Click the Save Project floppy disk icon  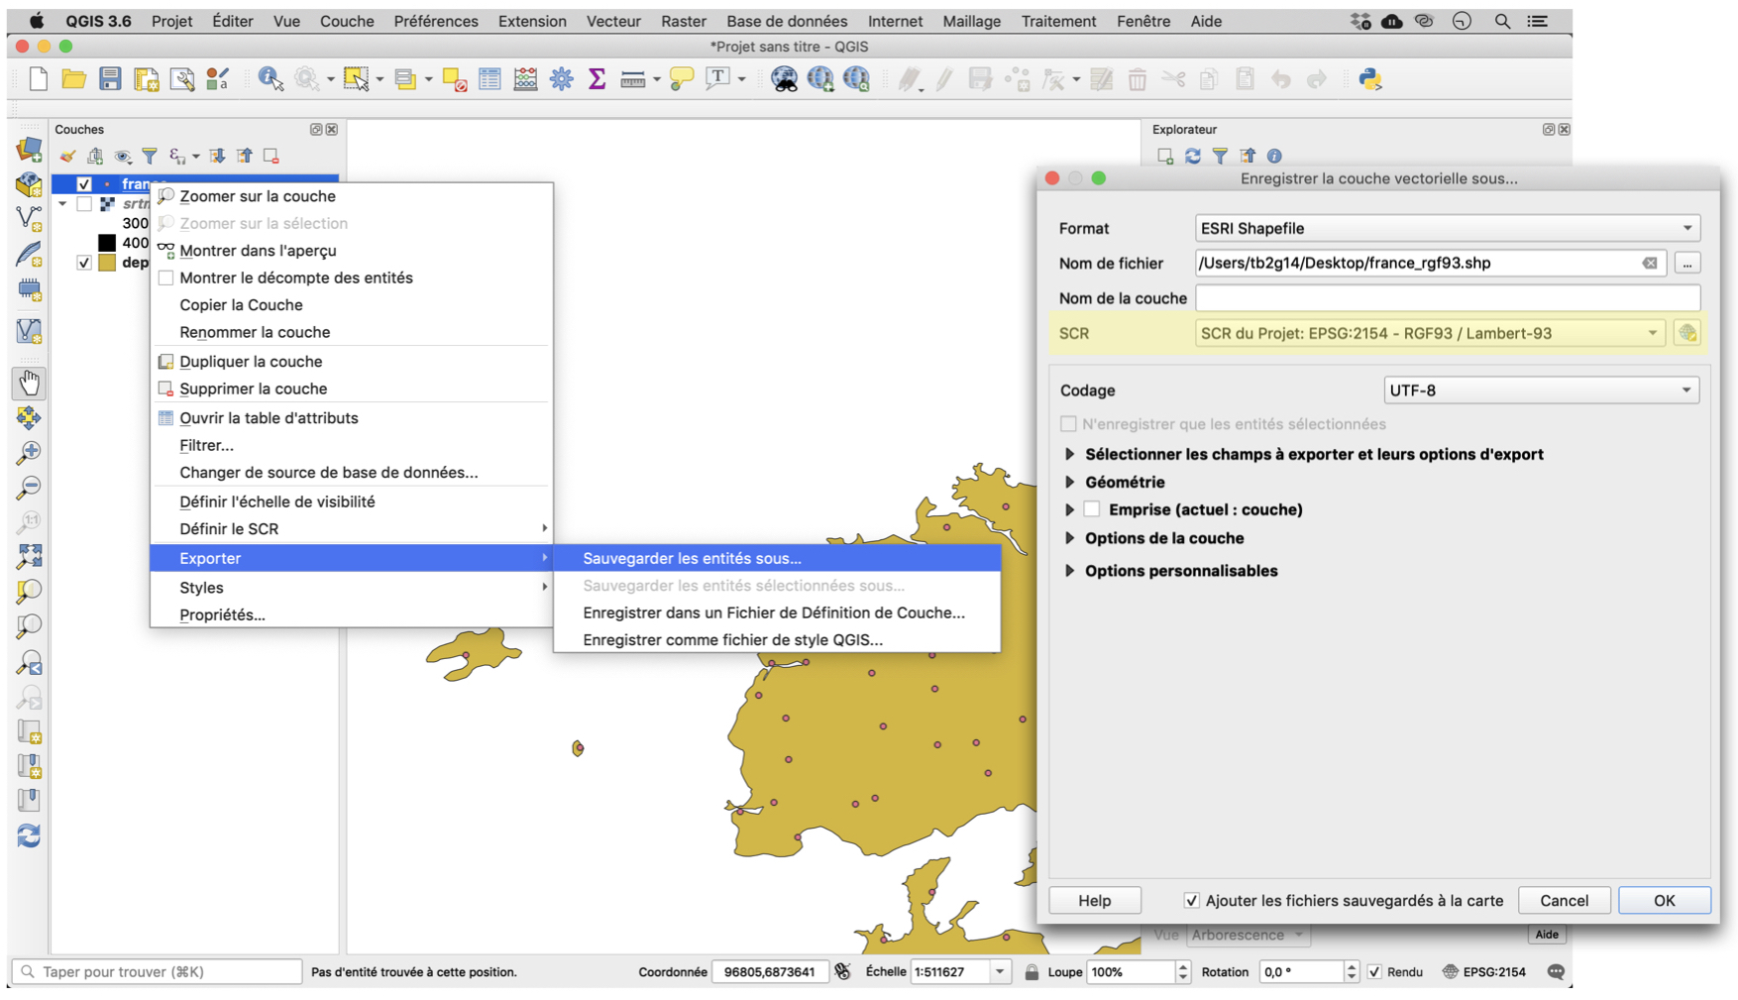(x=110, y=79)
